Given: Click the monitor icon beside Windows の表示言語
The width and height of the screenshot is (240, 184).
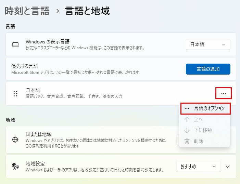Looking at the screenshot, I should click(x=15, y=44).
